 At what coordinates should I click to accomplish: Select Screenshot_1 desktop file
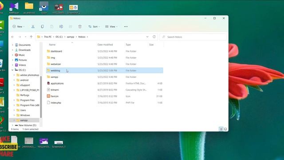tap(59, 144)
